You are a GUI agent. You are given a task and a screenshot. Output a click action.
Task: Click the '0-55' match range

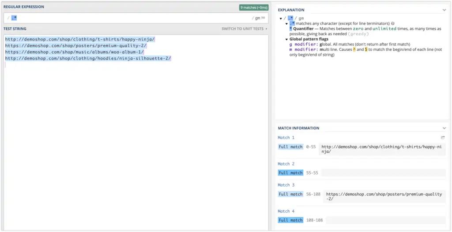click(311, 147)
